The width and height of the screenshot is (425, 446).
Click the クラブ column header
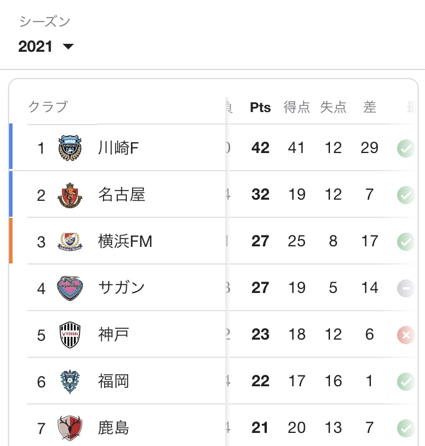(48, 107)
